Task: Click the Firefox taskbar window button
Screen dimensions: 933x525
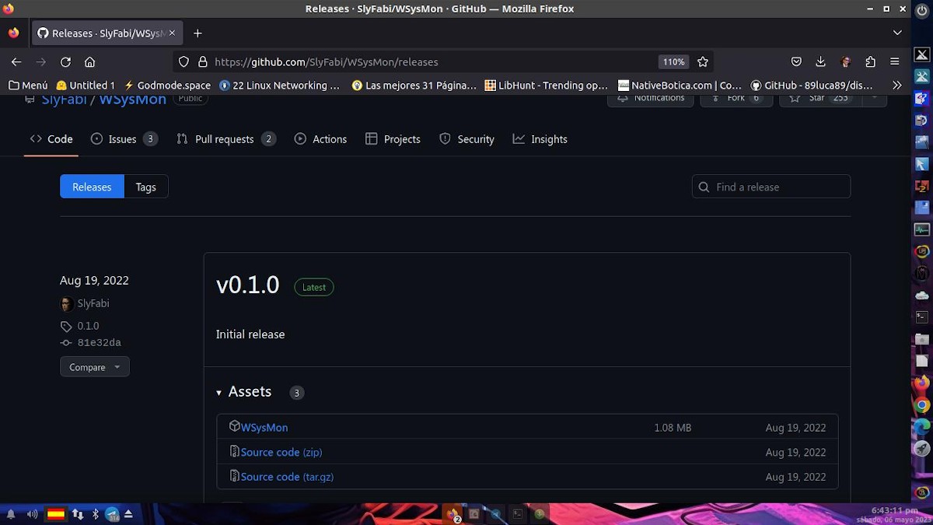Action: [453, 514]
